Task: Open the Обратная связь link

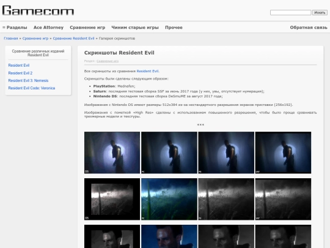Action: [x=309, y=28]
